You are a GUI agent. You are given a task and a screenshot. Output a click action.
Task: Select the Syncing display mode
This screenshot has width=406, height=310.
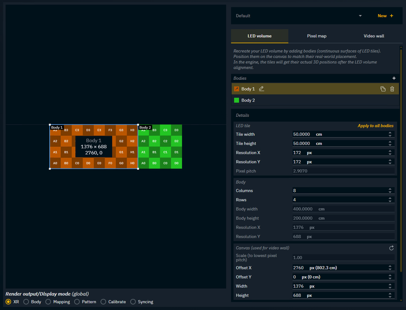coord(133,302)
